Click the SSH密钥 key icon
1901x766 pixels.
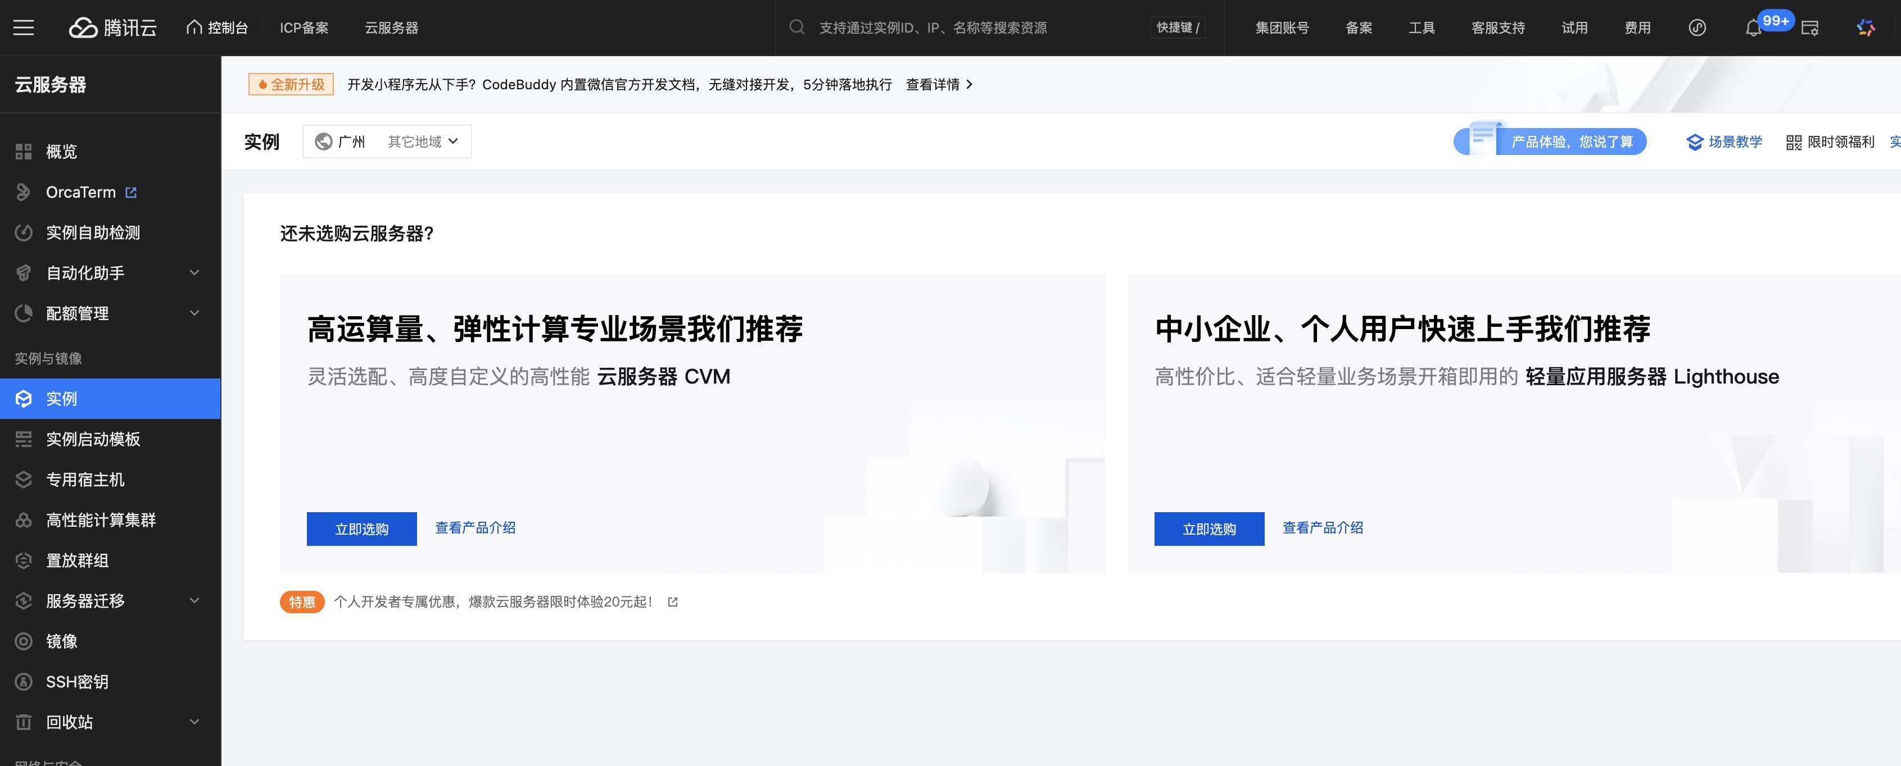pos(24,682)
